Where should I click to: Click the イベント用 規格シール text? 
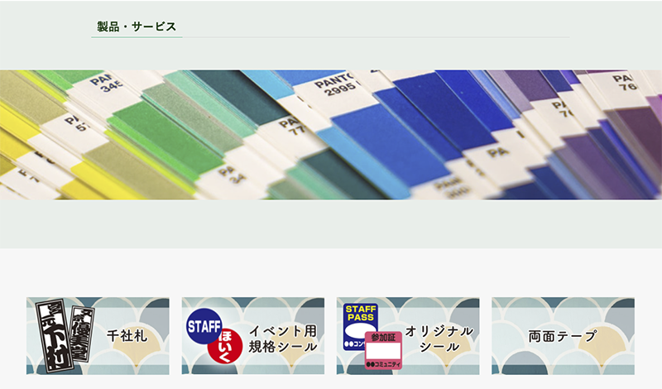(282, 339)
